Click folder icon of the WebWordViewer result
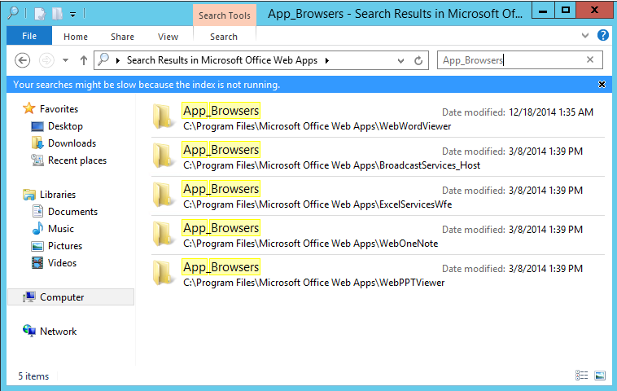Screen dimensions: 617x391 coord(164,116)
